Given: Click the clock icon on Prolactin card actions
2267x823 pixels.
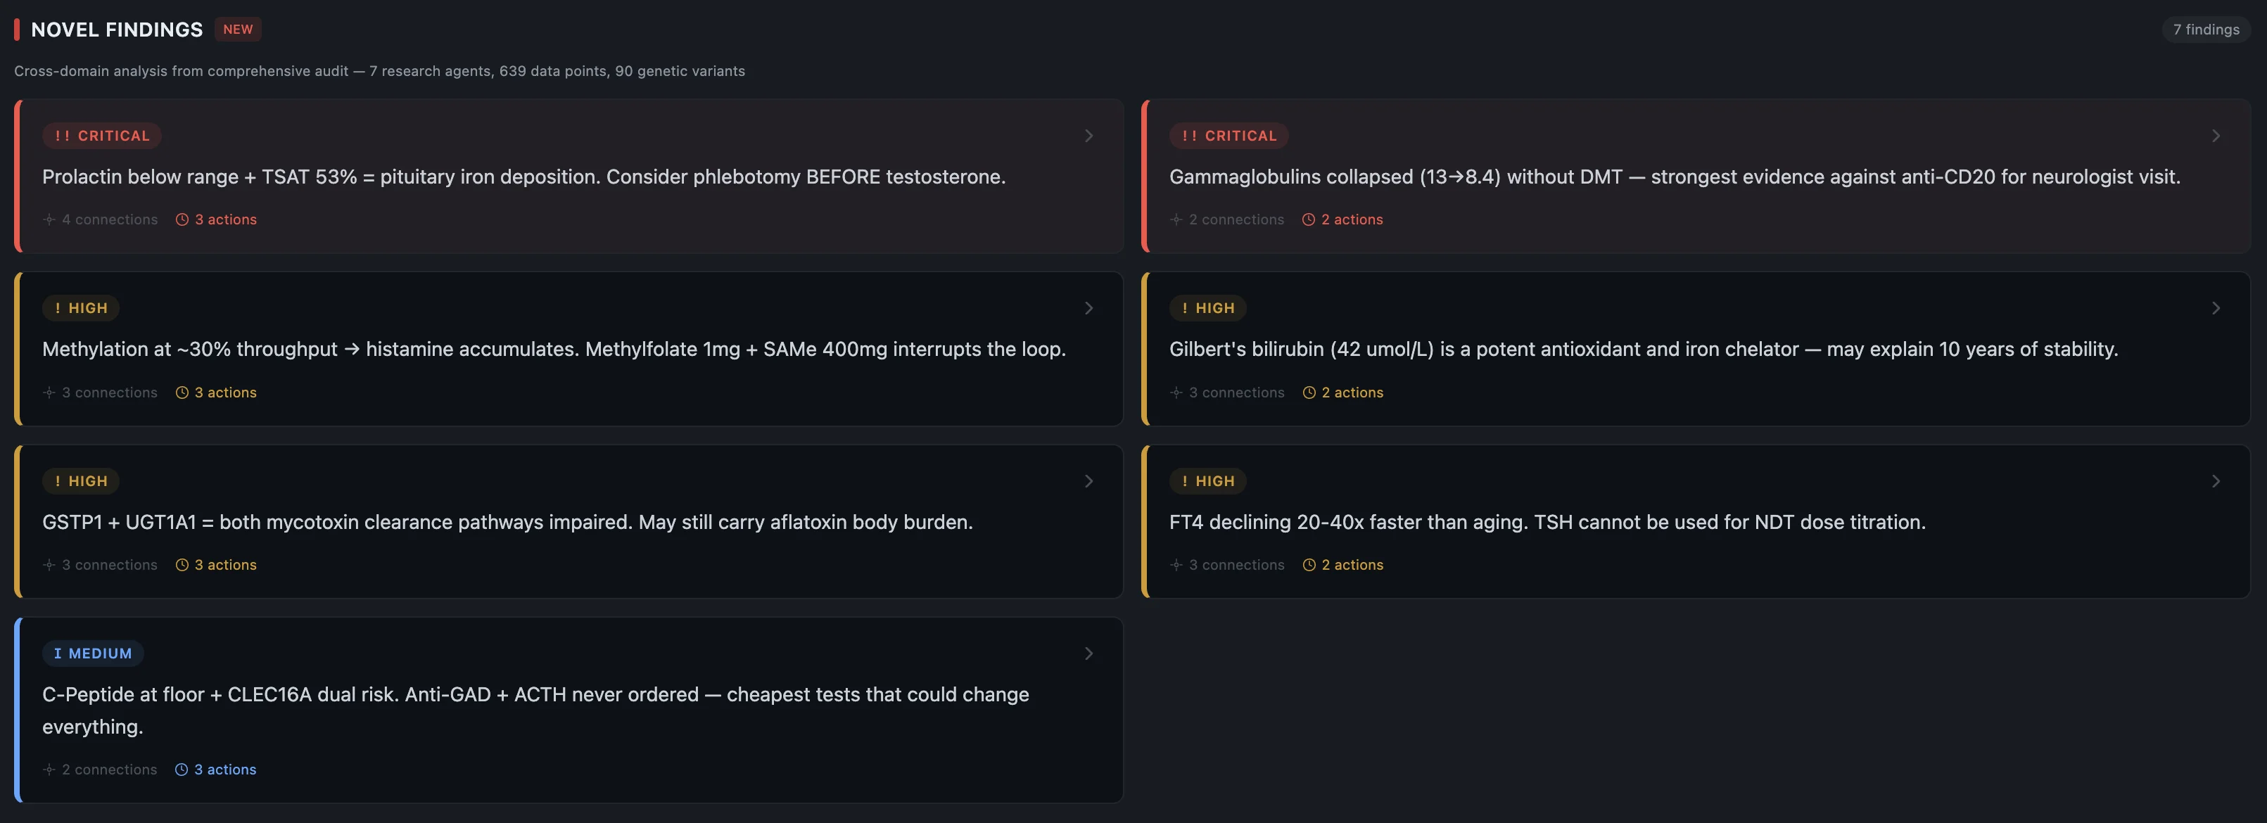Looking at the screenshot, I should tap(182, 219).
